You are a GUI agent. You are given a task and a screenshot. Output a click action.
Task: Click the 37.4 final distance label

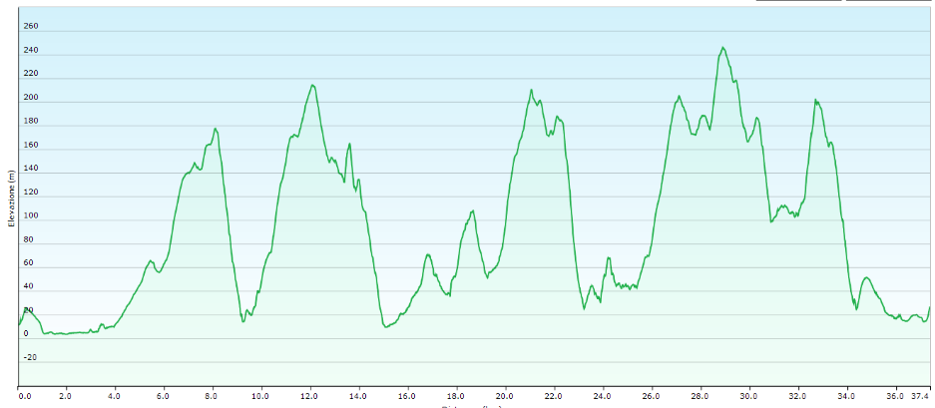tap(922, 395)
